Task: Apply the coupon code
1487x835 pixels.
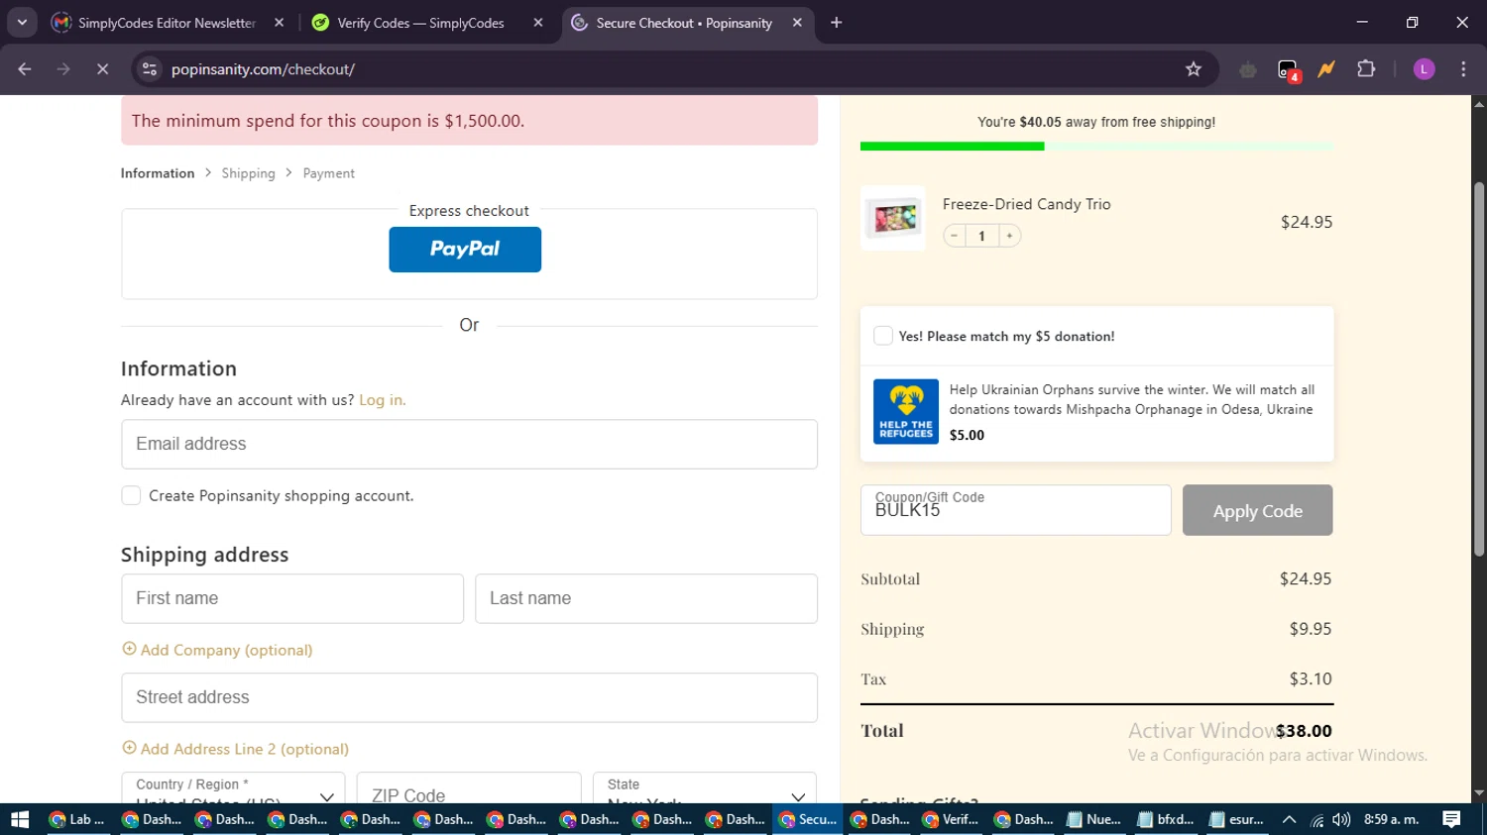Action: [1257, 510]
